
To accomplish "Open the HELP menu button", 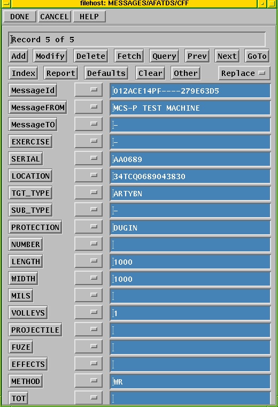I will [89, 17].
